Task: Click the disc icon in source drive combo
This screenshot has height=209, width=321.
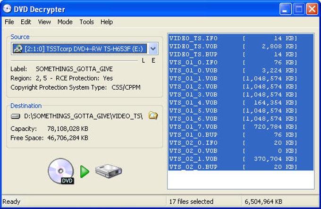Action: pos(18,49)
